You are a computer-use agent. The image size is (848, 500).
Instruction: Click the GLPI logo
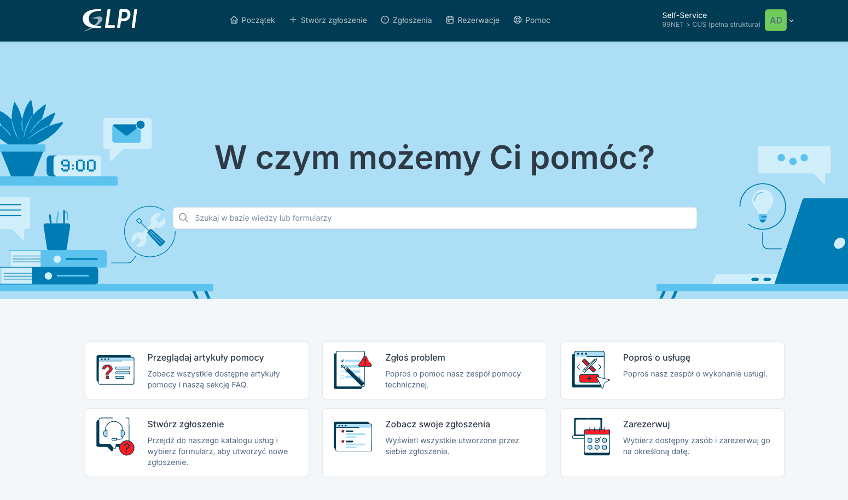pos(110,20)
